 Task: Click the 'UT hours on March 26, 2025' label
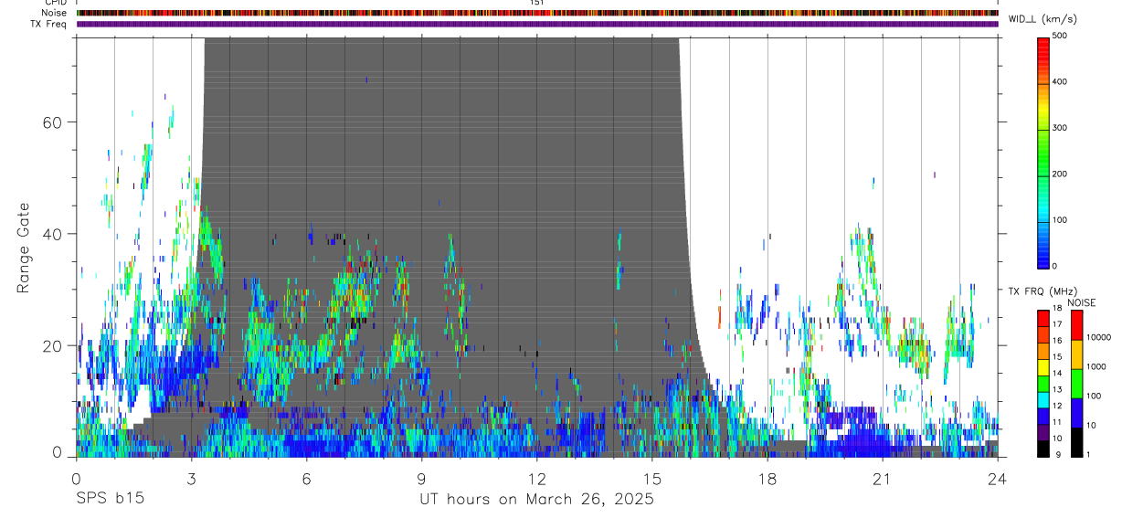[536, 499]
